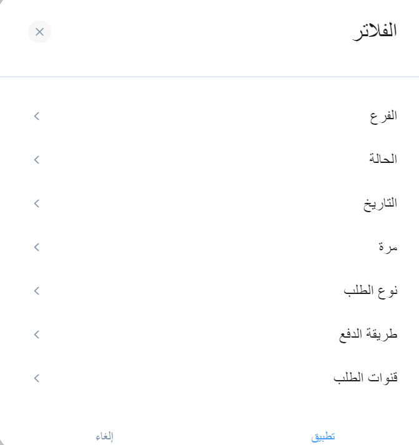Expand the الفرع filter chevron

(x=36, y=116)
